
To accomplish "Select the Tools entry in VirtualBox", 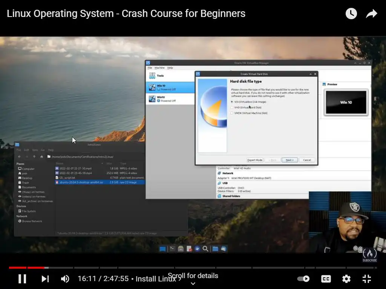I will click(x=170, y=76).
